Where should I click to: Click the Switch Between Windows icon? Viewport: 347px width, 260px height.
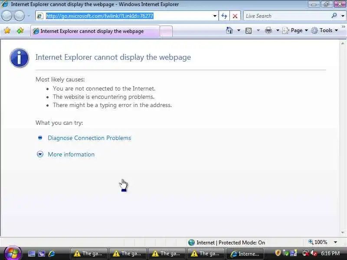click(42, 253)
